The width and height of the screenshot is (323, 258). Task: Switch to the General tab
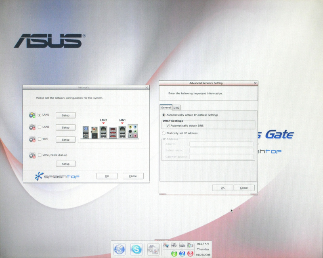[x=166, y=107]
